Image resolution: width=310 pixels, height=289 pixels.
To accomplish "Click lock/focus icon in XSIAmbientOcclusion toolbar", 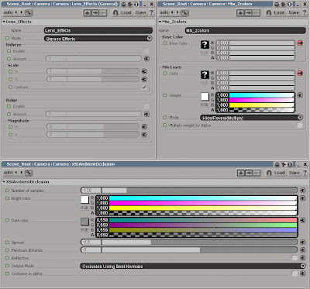I will point(29,172).
